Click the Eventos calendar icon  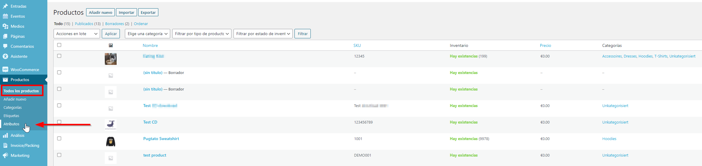pos(5,16)
